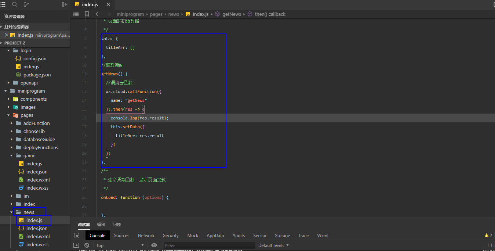Close the index.js editor tab
Viewport: 495px width, 251px height.
108,4
